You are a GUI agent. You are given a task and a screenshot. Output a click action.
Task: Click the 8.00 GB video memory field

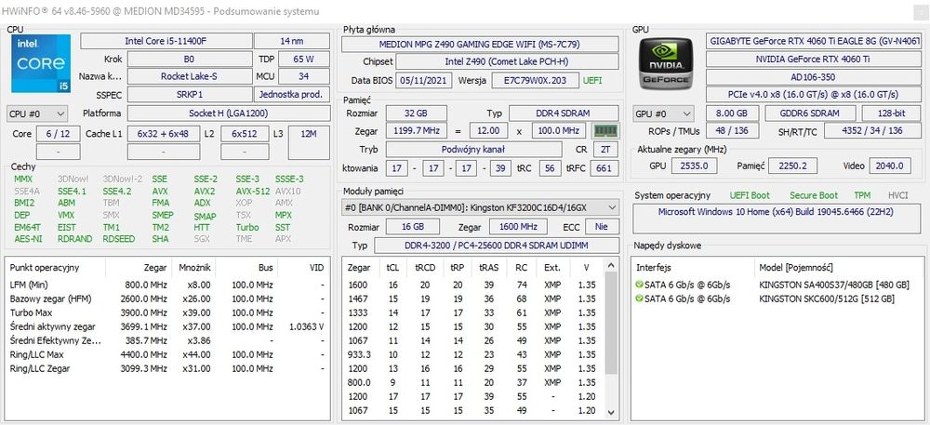point(733,113)
